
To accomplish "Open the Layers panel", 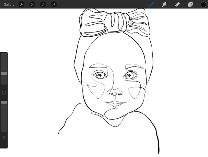I will tap(191, 4).
